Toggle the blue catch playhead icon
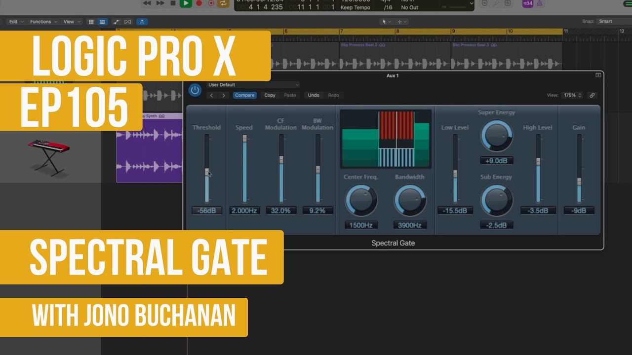Viewport: 632px width, 355px height. tap(142, 22)
